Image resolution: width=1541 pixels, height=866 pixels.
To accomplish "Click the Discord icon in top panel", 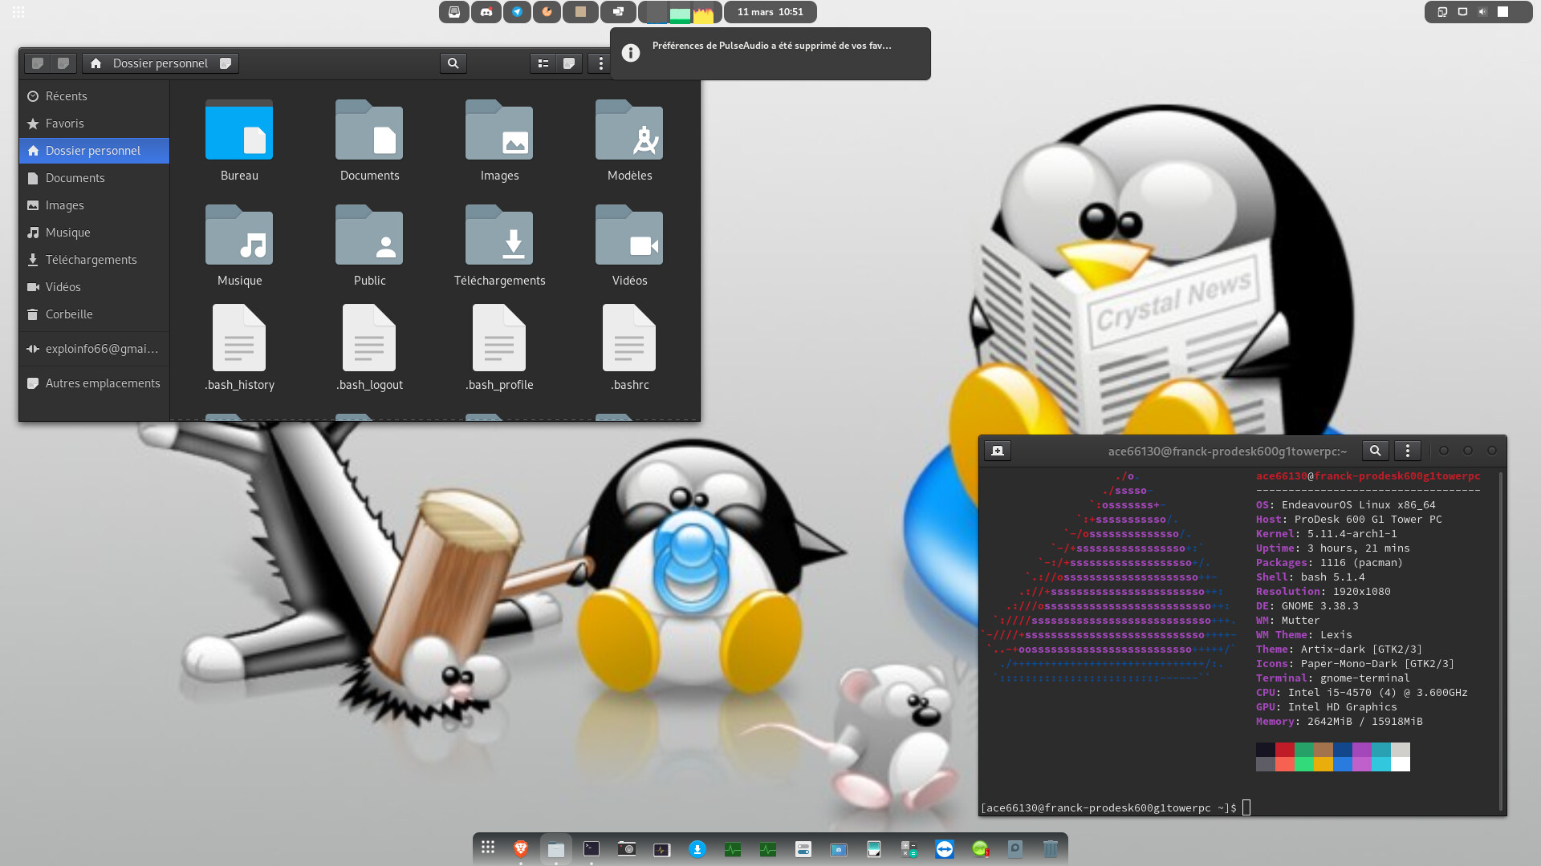I will pyautogui.click(x=486, y=12).
